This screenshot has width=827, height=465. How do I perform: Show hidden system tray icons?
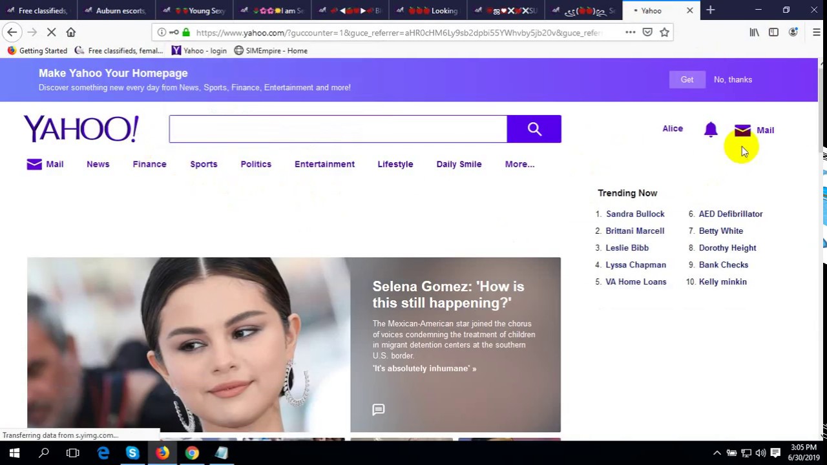[x=717, y=453]
